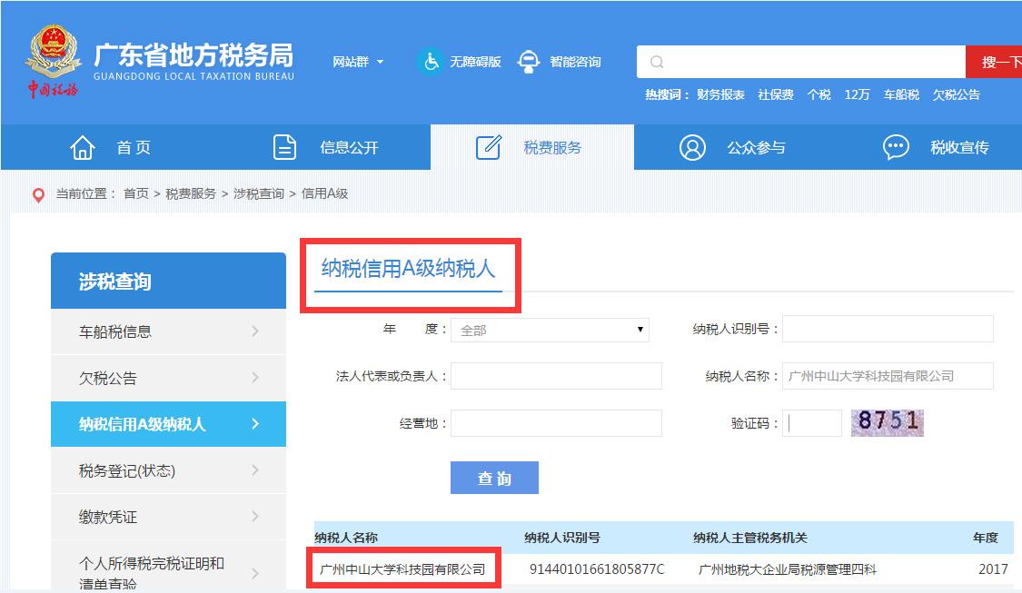Click the national emblem tax logo
This screenshot has height=593, width=1022.
coord(53,61)
